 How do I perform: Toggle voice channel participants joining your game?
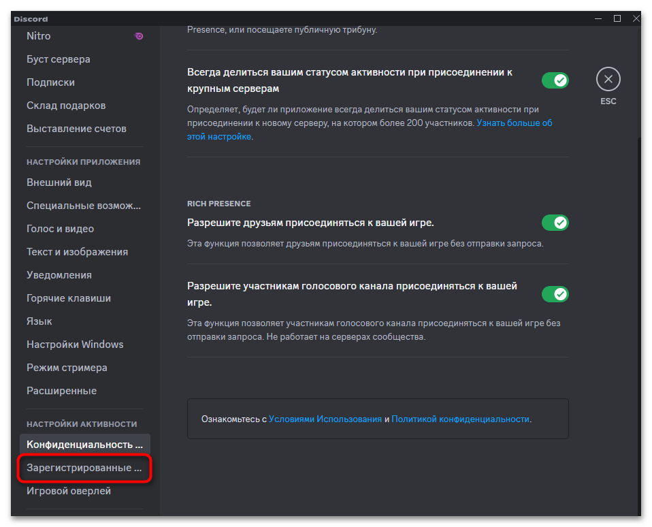[x=555, y=294]
